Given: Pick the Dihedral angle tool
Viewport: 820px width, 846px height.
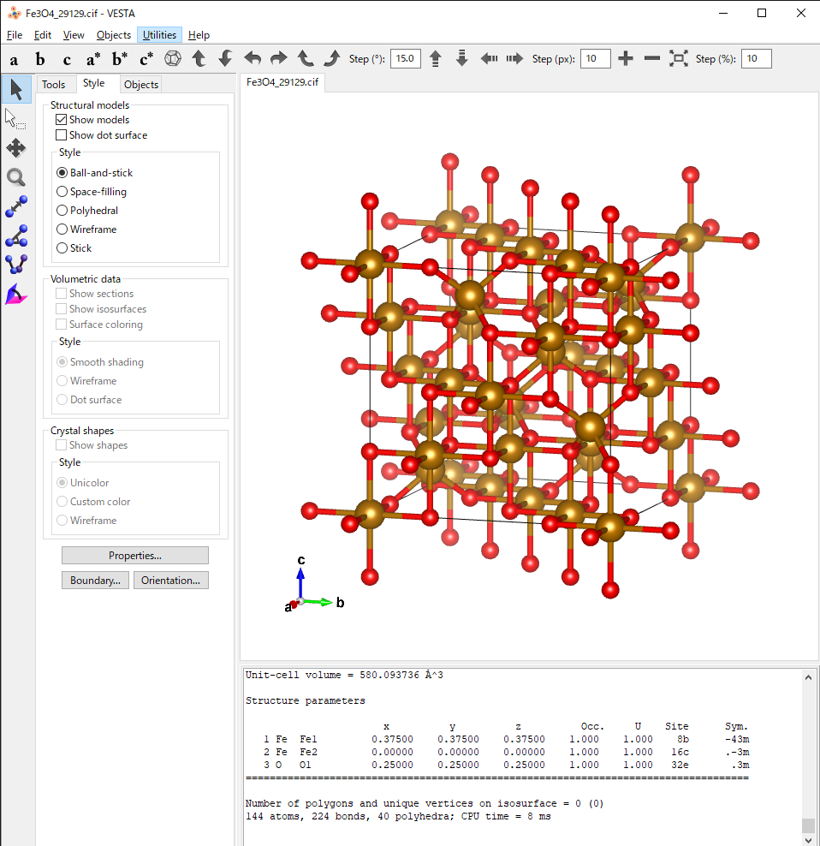Looking at the screenshot, I should (x=16, y=265).
